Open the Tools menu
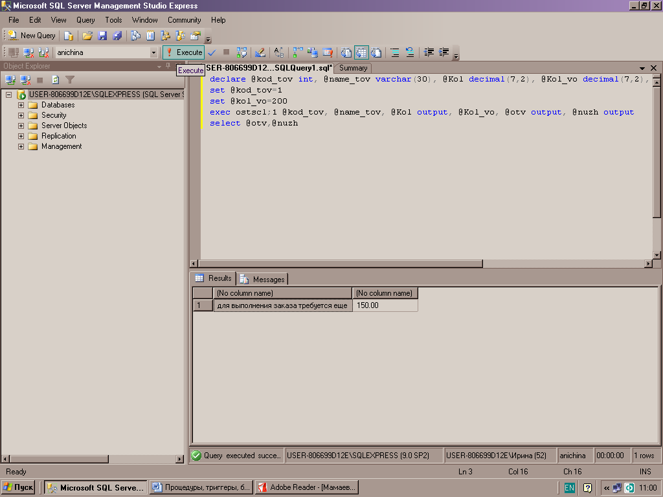The image size is (663, 497). [113, 20]
